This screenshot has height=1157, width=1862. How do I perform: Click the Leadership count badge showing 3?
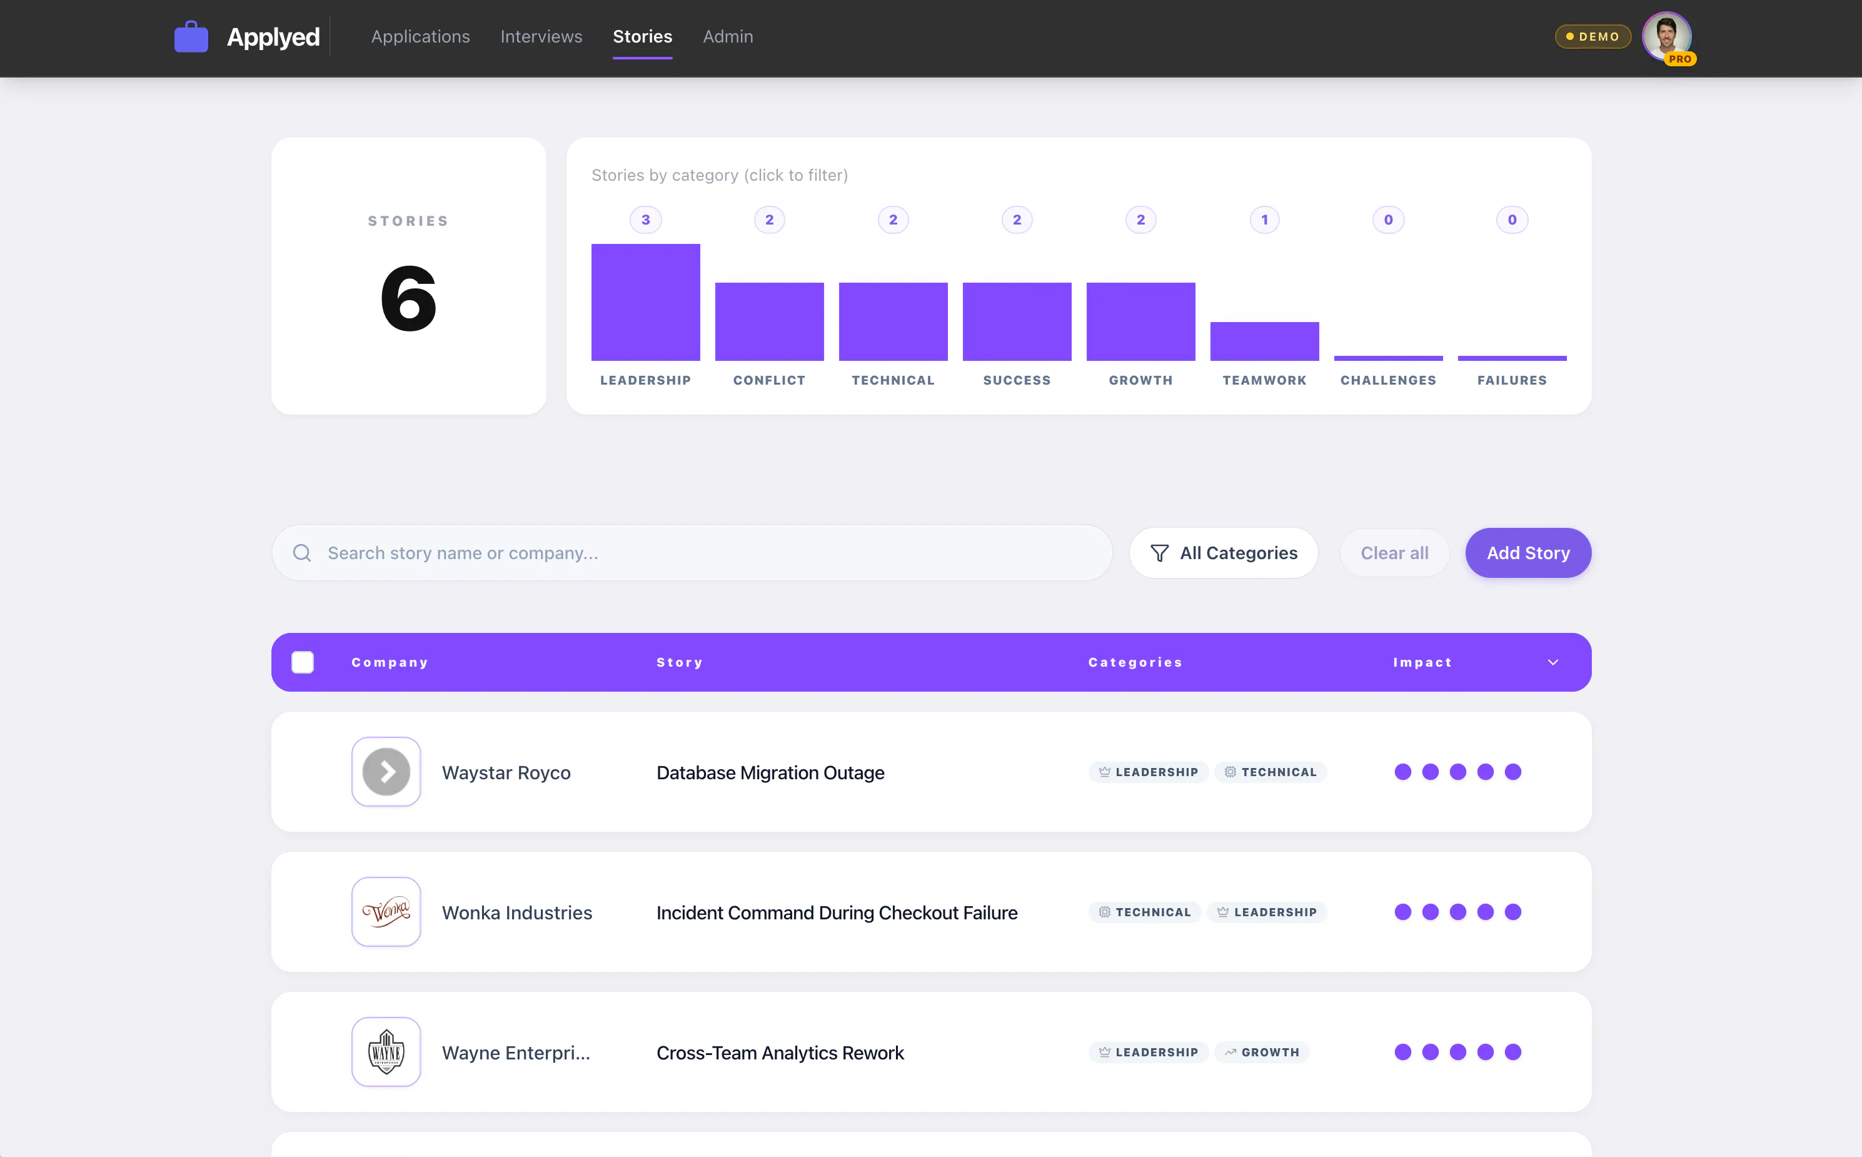[x=646, y=220]
